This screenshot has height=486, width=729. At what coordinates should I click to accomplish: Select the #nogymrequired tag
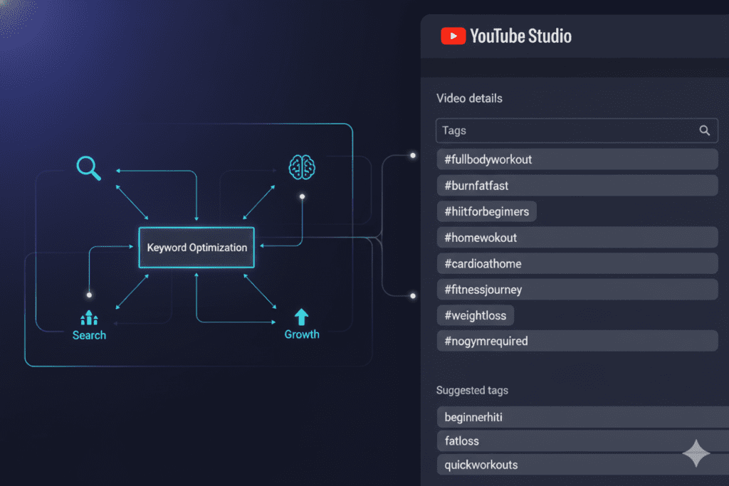[577, 340]
